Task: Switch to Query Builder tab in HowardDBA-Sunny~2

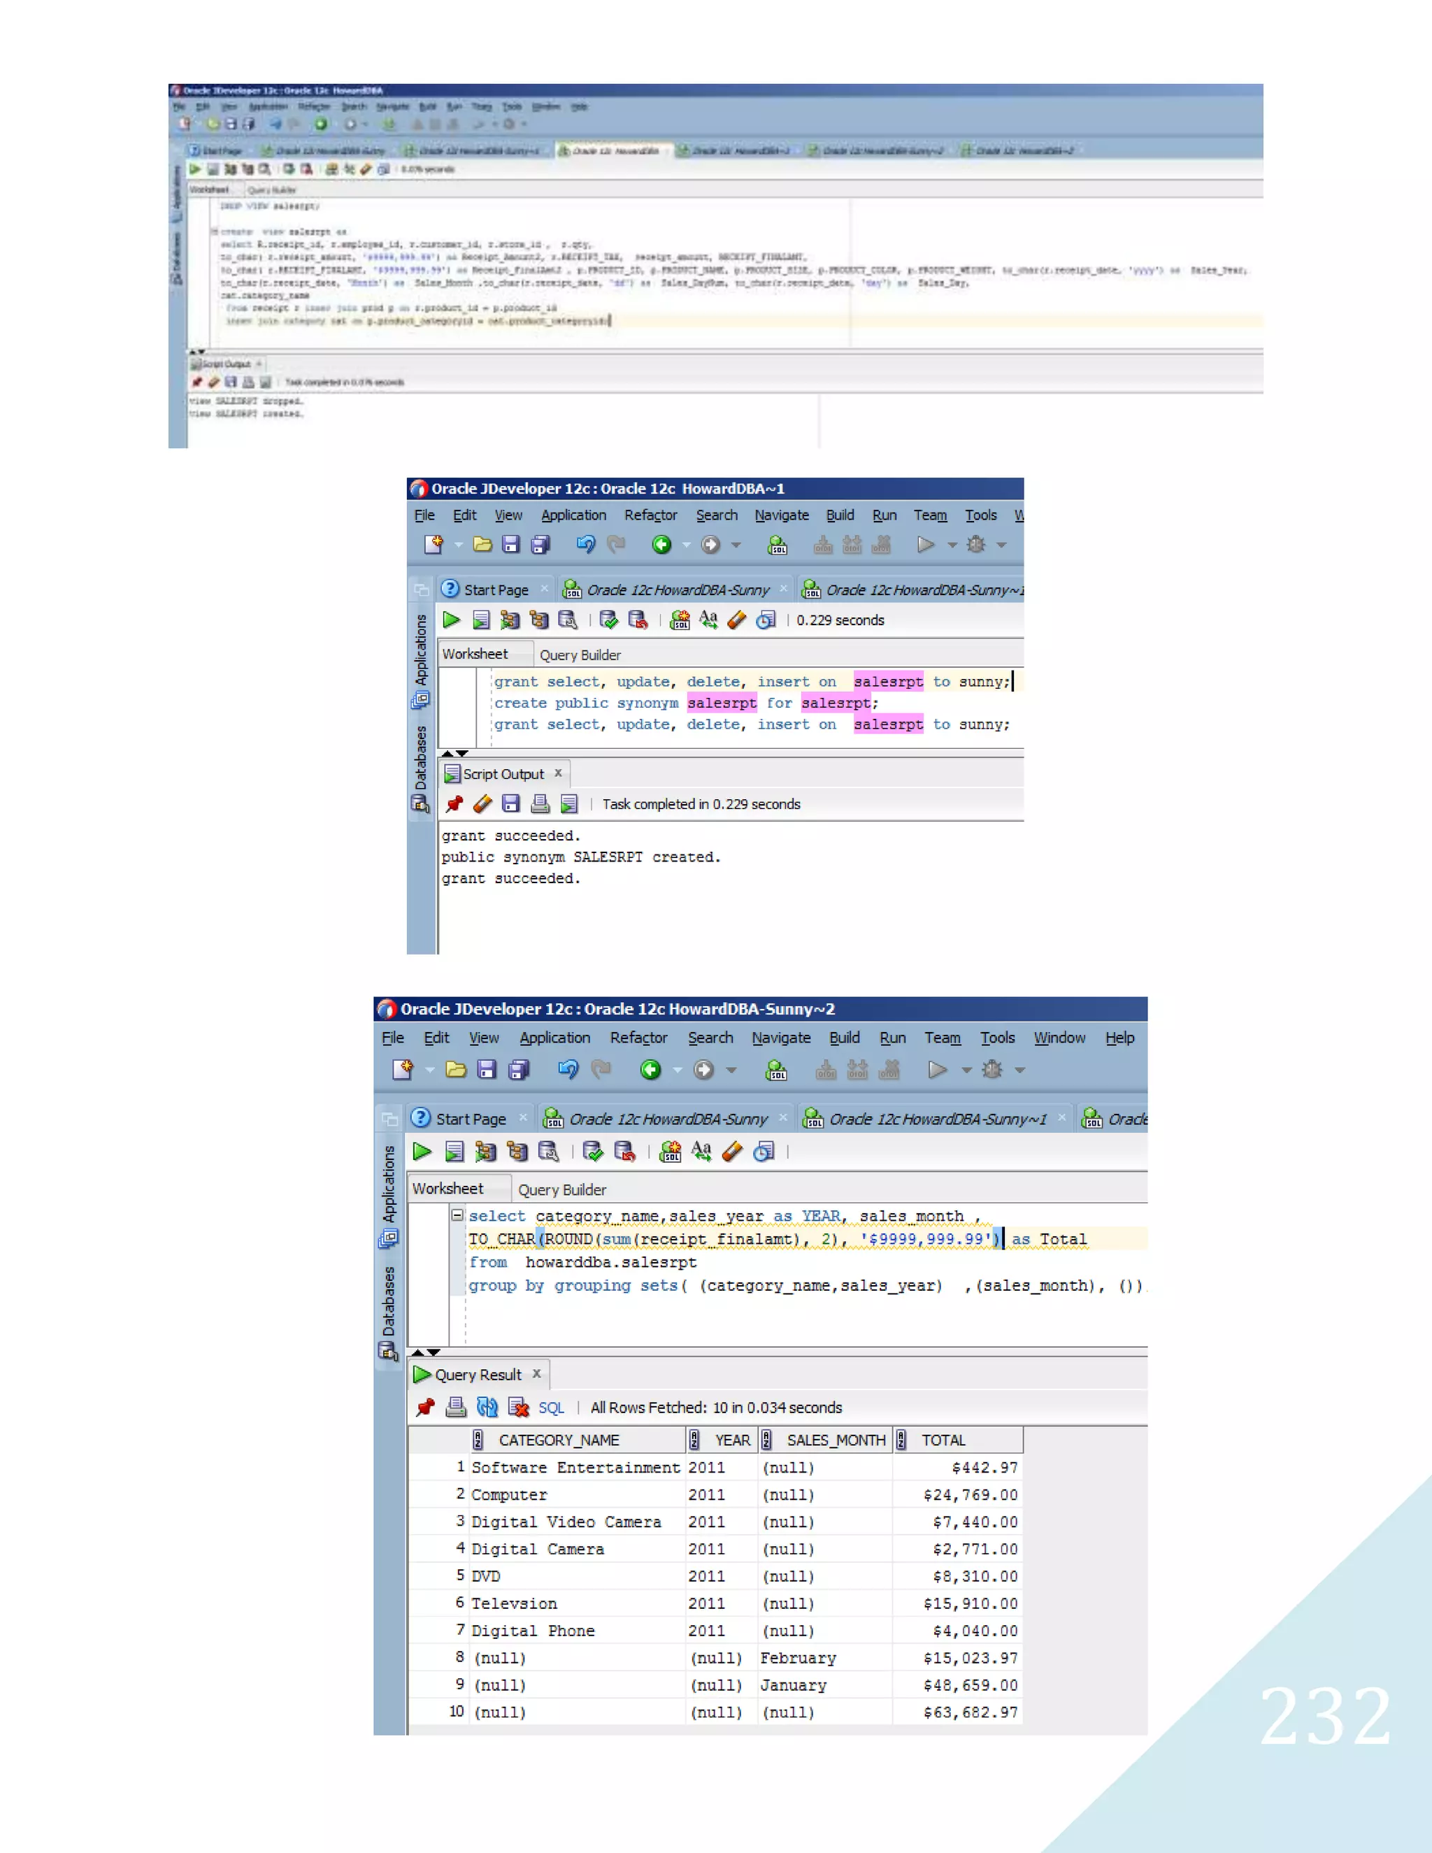Action: (561, 1189)
